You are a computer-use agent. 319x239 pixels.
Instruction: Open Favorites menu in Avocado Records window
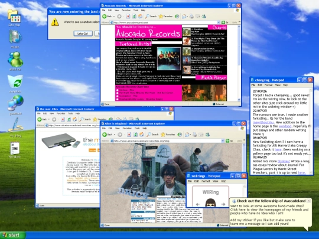tap(126, 10)
